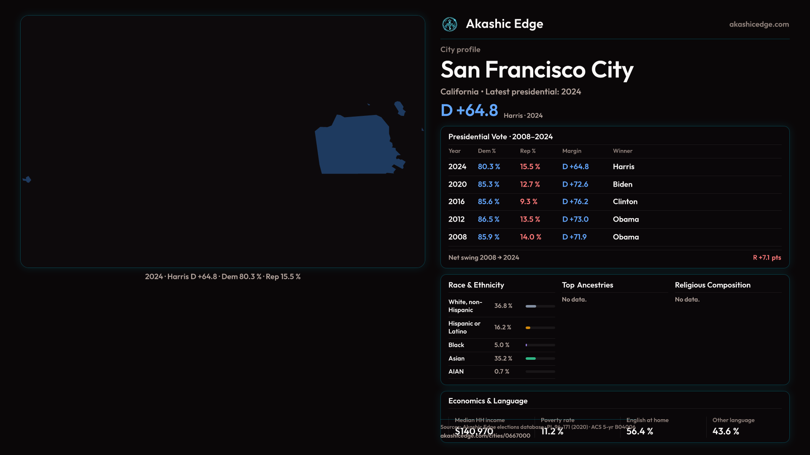Click the big D +64.8 headline margin

click(x=469, y=110)
